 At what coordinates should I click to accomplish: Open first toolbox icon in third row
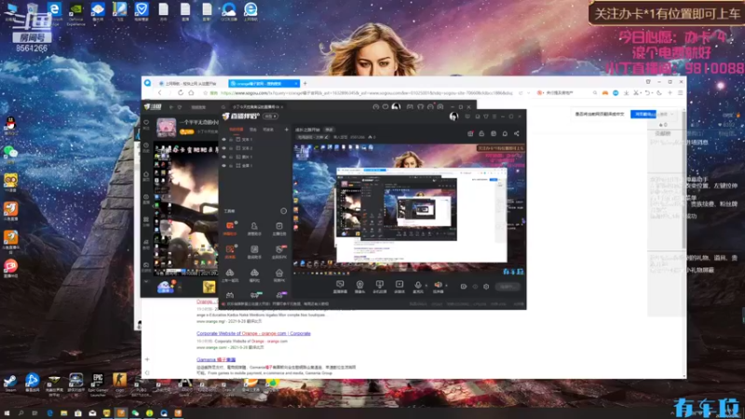(230, 275)
